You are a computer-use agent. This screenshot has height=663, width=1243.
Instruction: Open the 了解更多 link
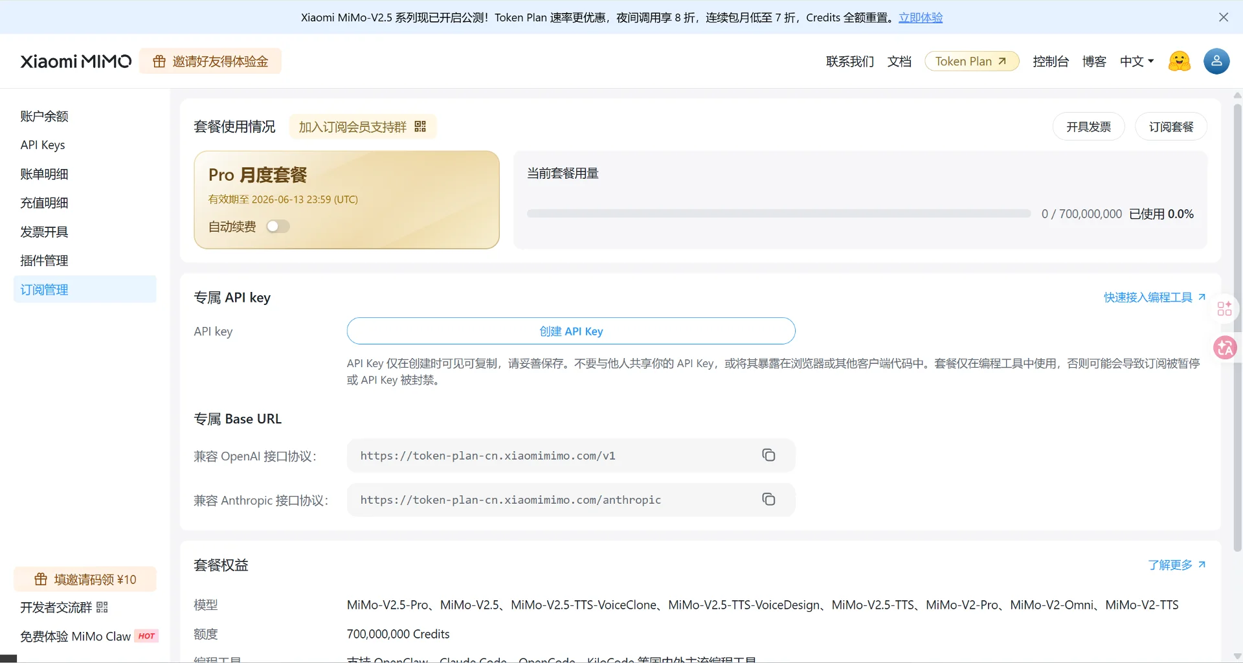tap(1177, 565)
